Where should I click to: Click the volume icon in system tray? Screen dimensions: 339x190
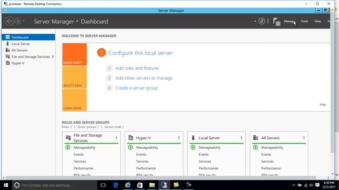(x=311, y=185)
